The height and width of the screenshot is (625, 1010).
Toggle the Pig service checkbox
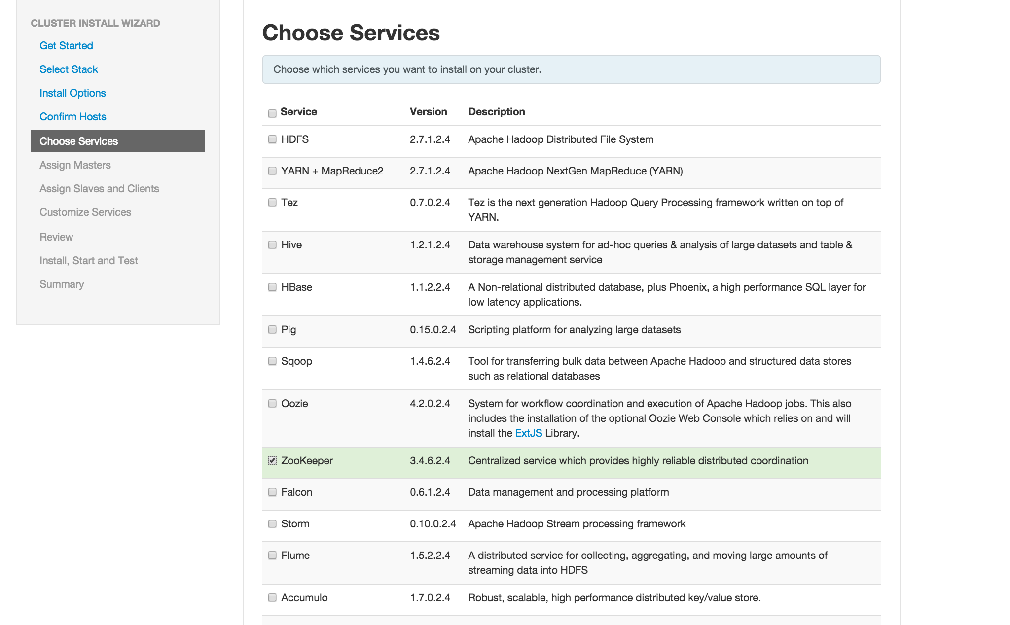pyautogui.click(x=272, y=330)
